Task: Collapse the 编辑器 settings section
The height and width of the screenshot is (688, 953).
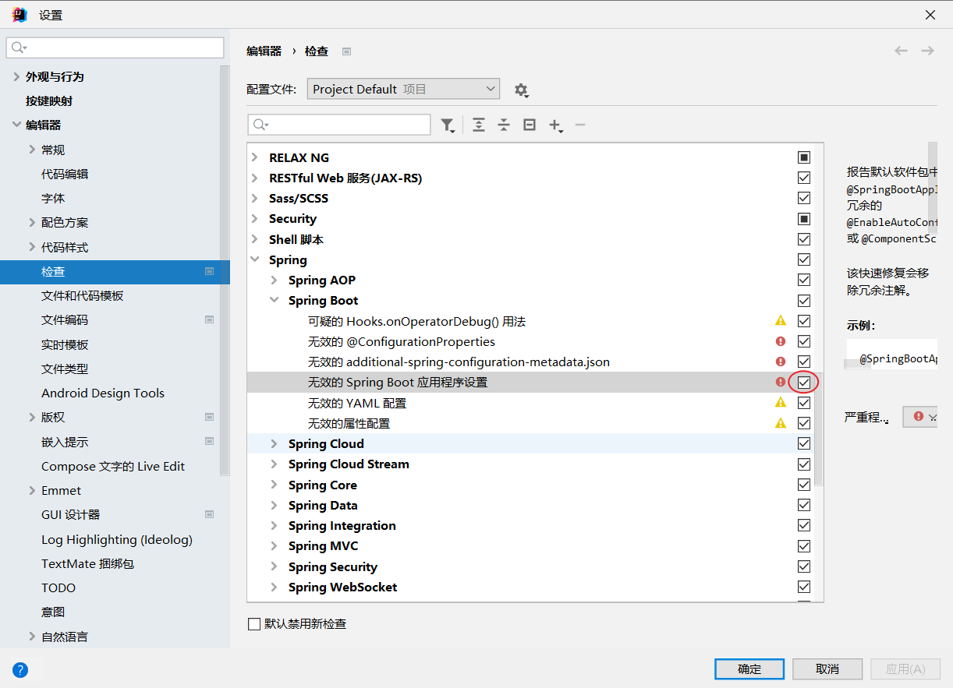Action: (x=16, y=125)
